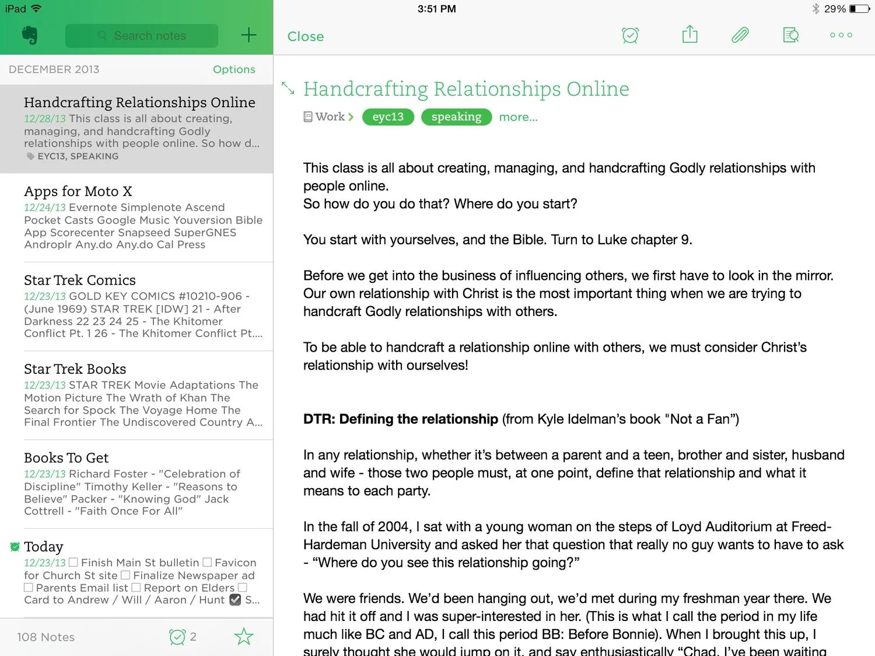The image size is (875, 656).
Task: Open the Star Trek Books note
Action: (136, 396)
